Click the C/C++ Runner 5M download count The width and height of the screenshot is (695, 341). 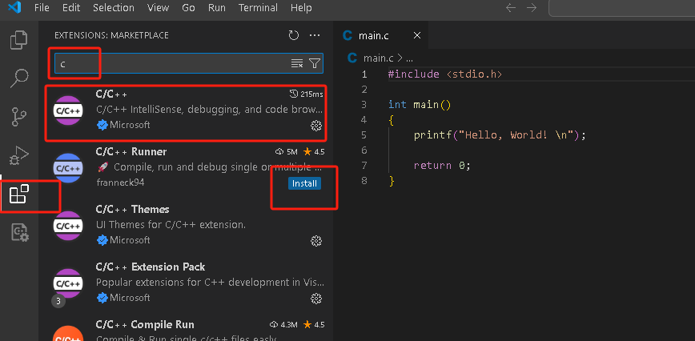[x=287, y=152]
